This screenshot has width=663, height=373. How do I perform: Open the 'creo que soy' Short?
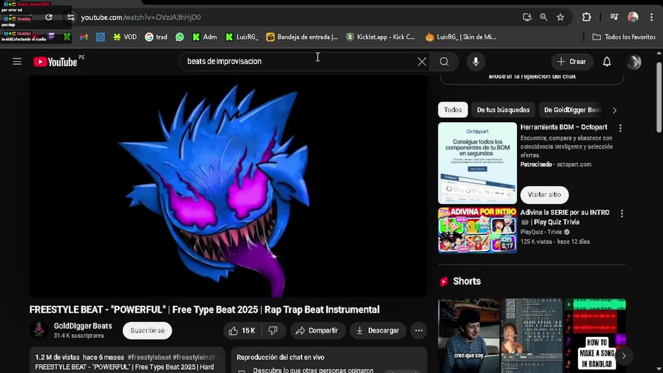point(469,335)
